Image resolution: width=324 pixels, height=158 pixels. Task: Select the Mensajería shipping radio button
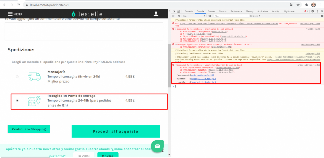pyautogui.click(x=17, y=77)
